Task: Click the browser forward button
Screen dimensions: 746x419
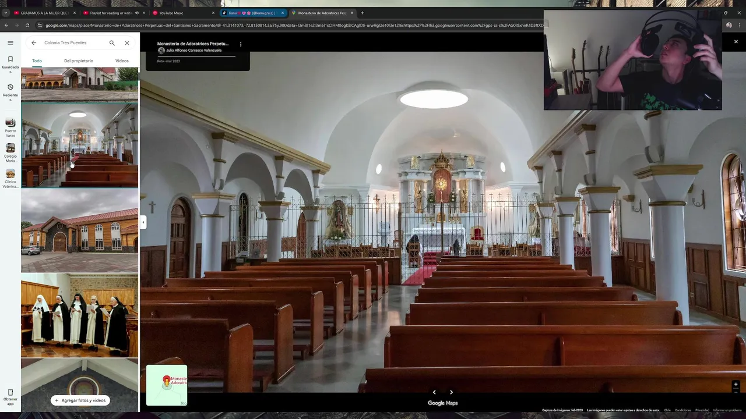Action: pos(17,25)
